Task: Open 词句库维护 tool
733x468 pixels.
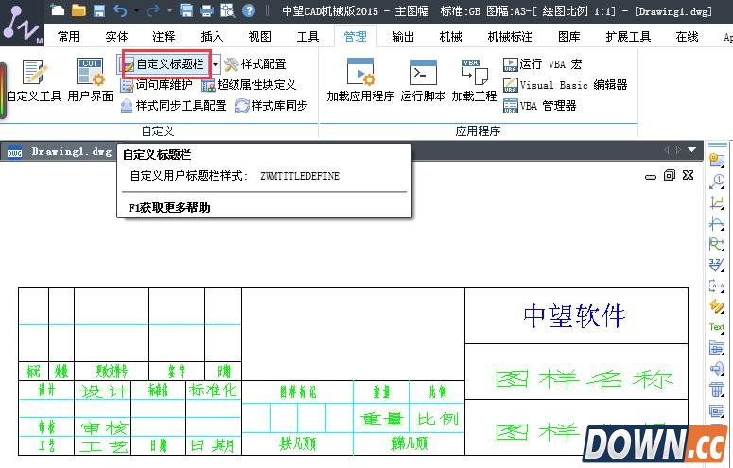Action: tap(156, 85)
